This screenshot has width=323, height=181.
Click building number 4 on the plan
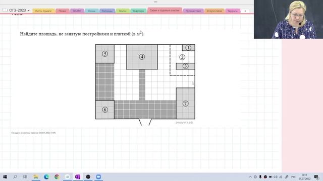click(x=142, y=57)
